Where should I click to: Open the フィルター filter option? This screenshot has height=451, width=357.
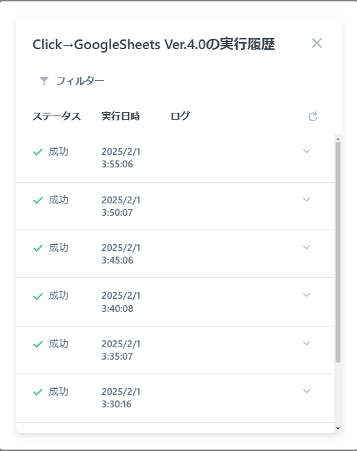pos(80,81)
